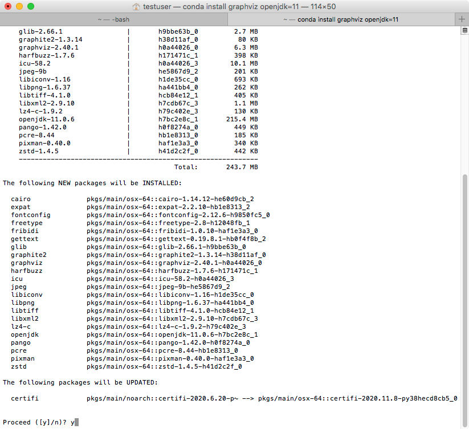The height and width of the screenshot is (429, 469).
Task: Click libpng-1.6.37 in download list
Action: [x=44, y=87]
